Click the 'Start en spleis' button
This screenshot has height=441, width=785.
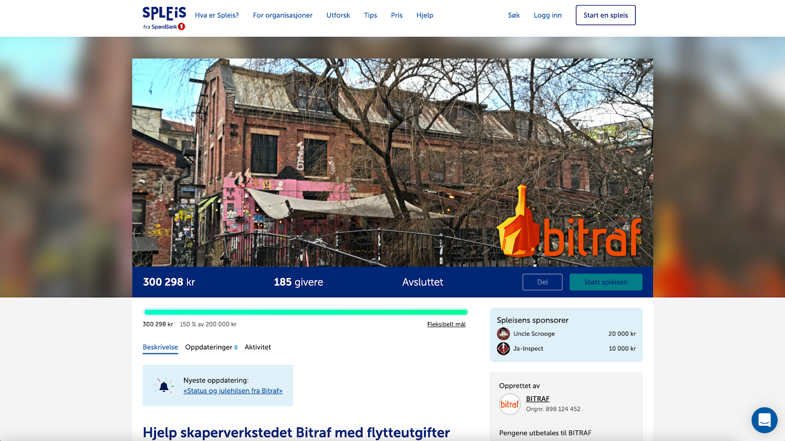pyautogui.click(x=605, y=15)
